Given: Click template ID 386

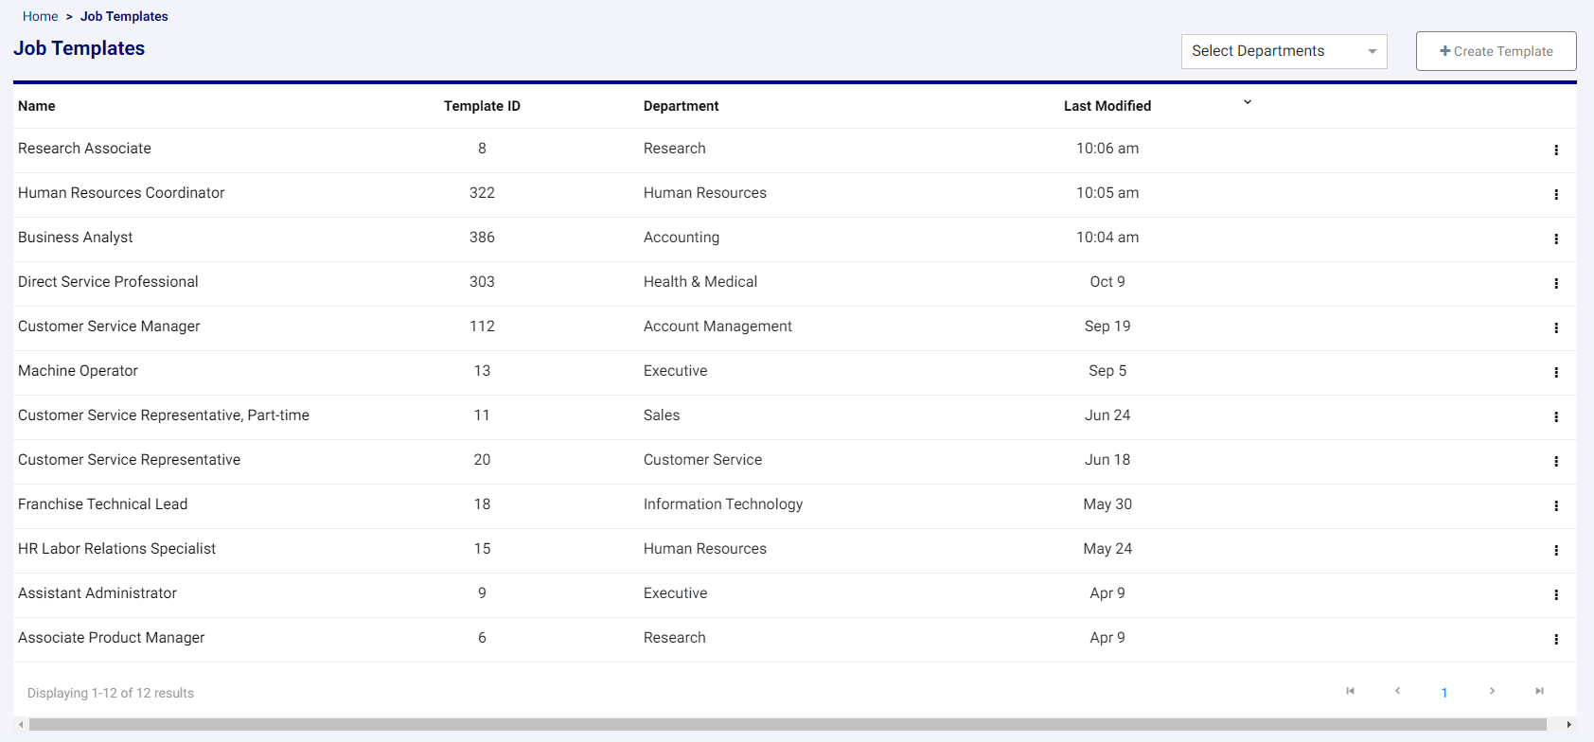Looking at the screenshot, I should pyautogui.click(x=482, y=238).
